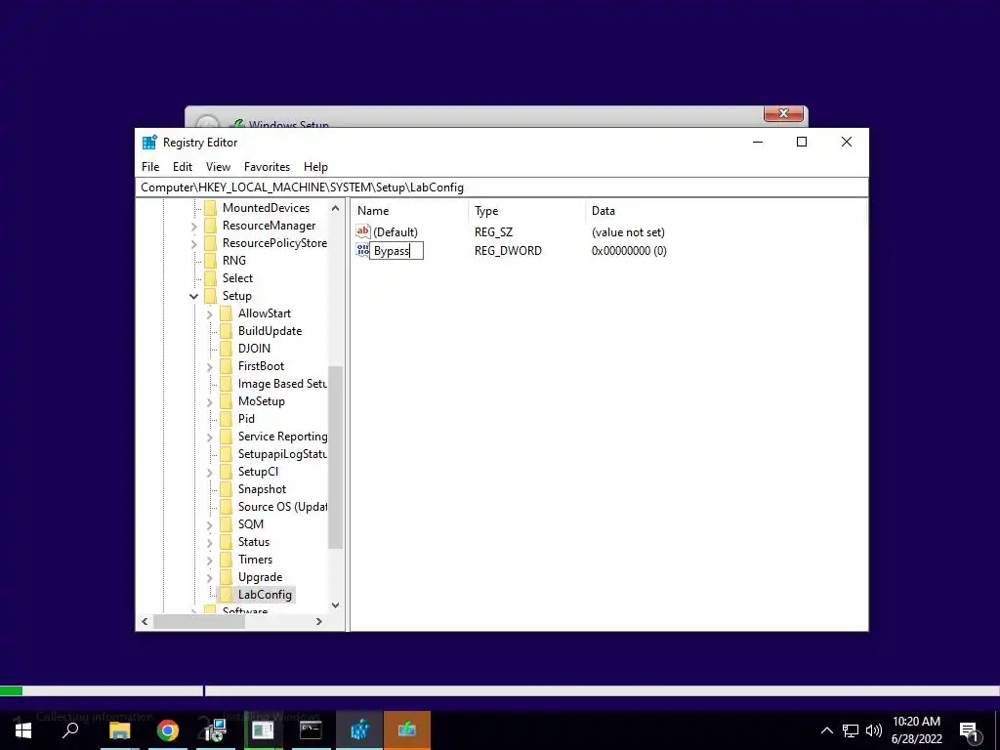Open the volume tray icon
1000x750 pixels.
coord(874,730)
